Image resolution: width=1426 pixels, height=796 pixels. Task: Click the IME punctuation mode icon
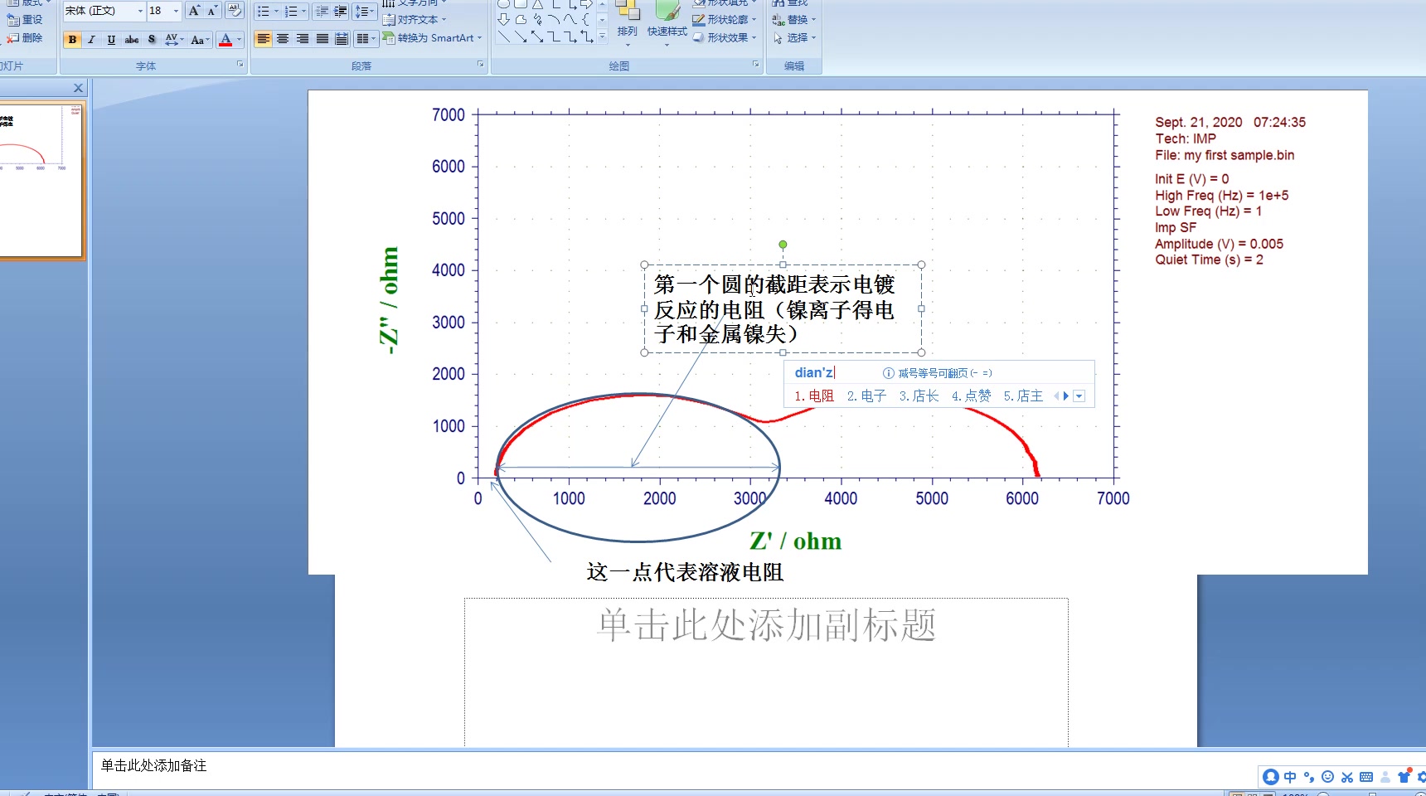1309,777
